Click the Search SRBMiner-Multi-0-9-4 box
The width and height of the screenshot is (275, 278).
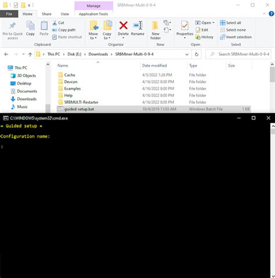coord(238,54)
